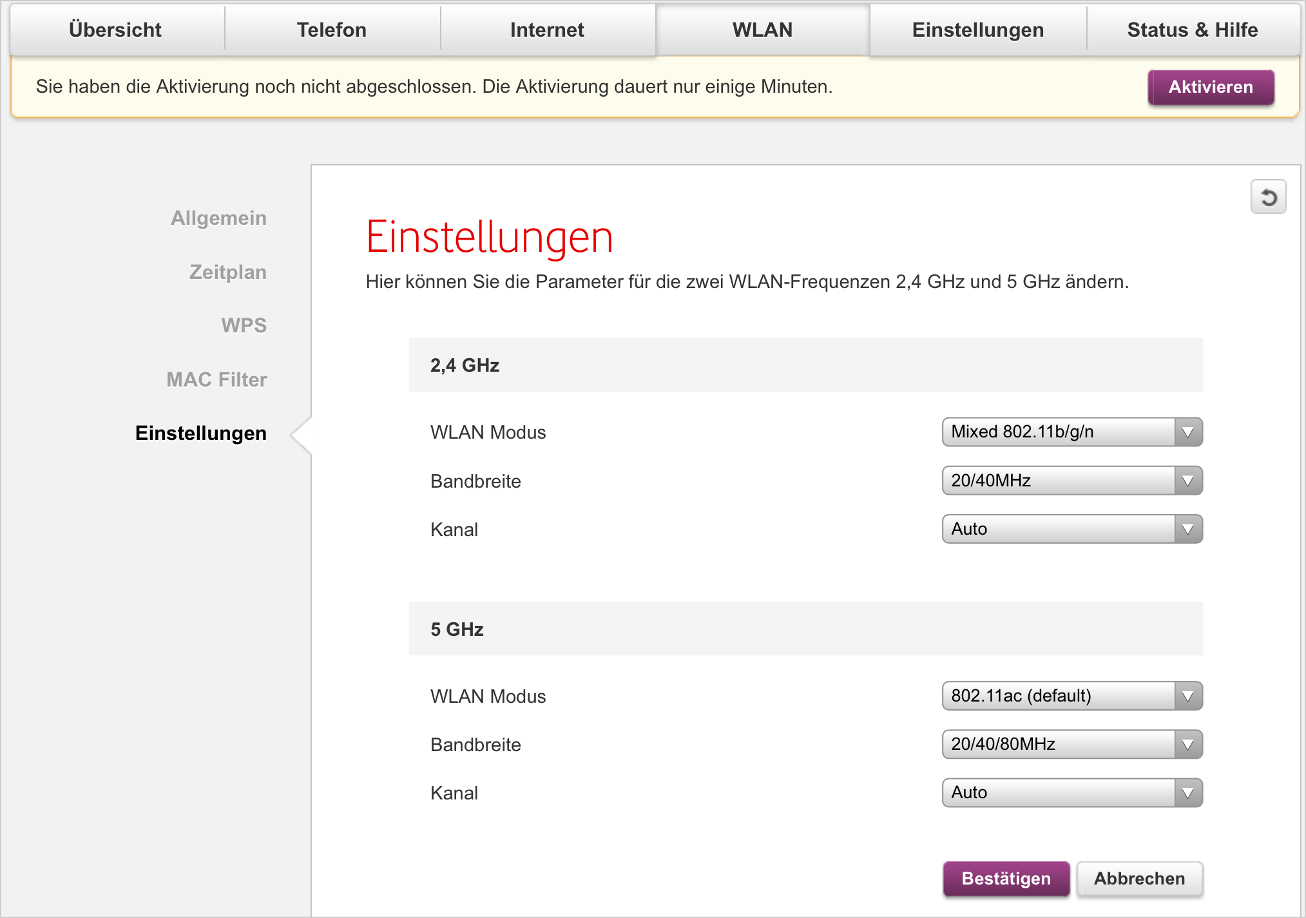This screenshot has height=918, width=1306.
Task: Open Allgemein in the sidebar
Action: pos(218,218)
